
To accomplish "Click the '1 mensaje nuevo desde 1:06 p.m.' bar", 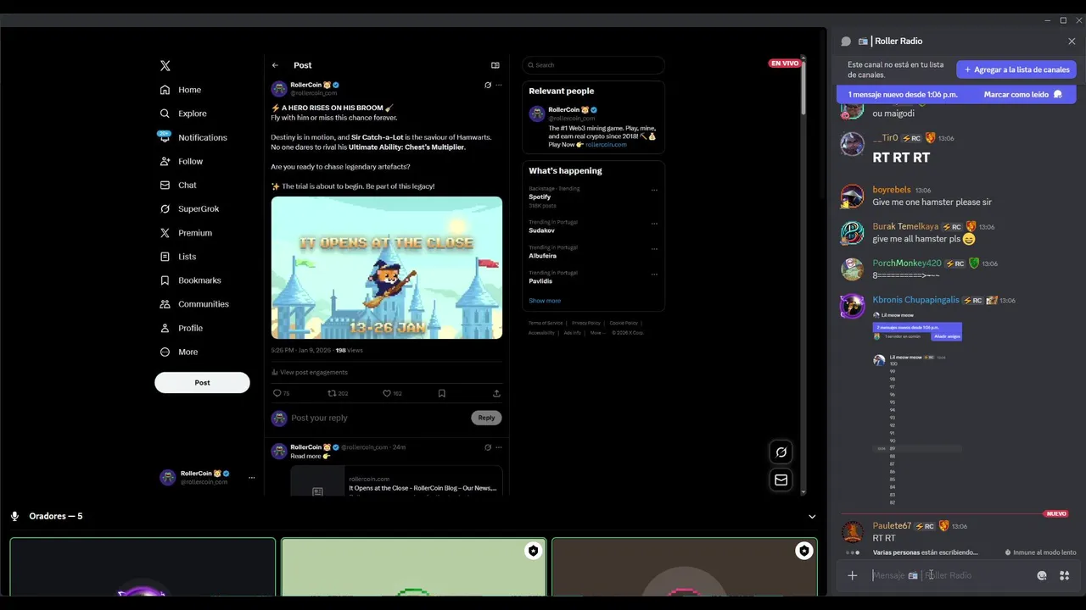I will [x=956, y=95].
